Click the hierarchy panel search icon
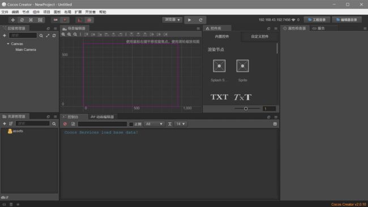The width and height of the screenshot is (368, 207). (x=41, y=36)
